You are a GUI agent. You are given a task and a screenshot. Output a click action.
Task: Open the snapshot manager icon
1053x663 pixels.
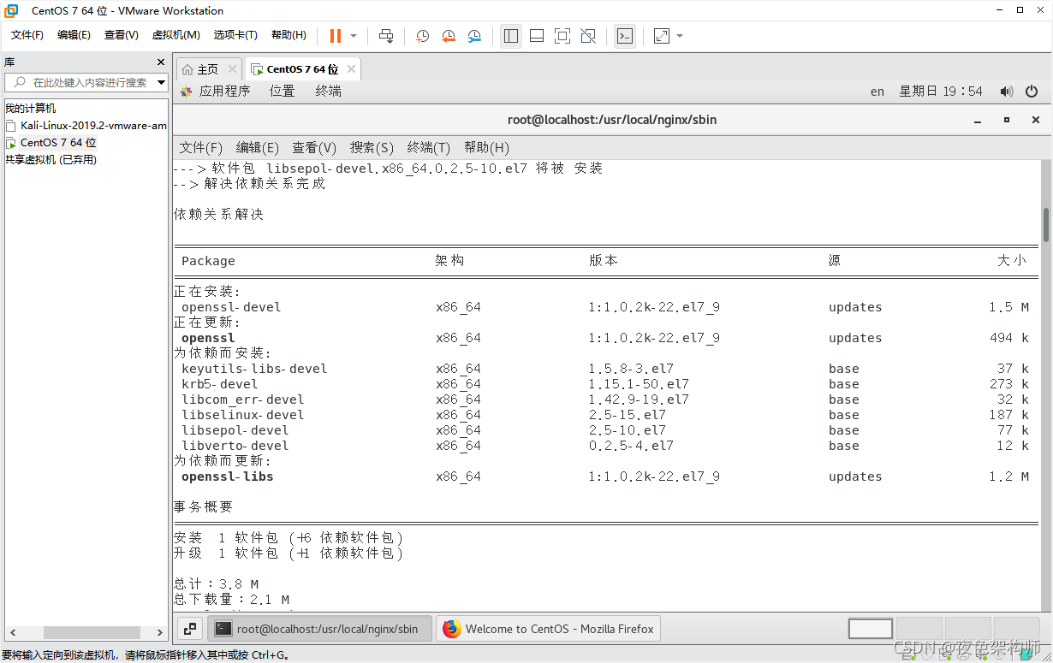coord(474,36)
